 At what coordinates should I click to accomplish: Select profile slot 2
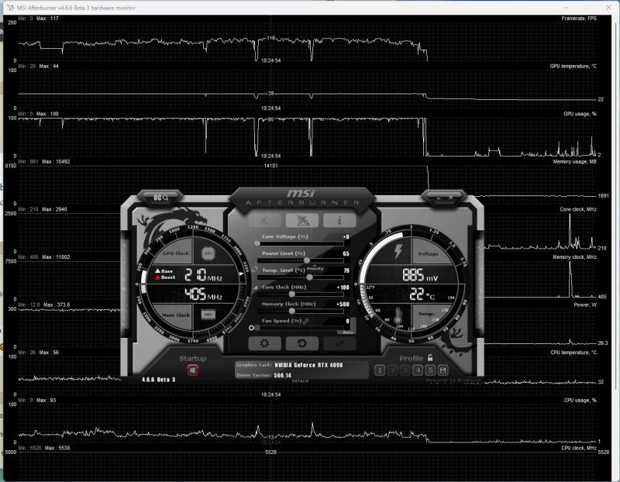(392, 370)
